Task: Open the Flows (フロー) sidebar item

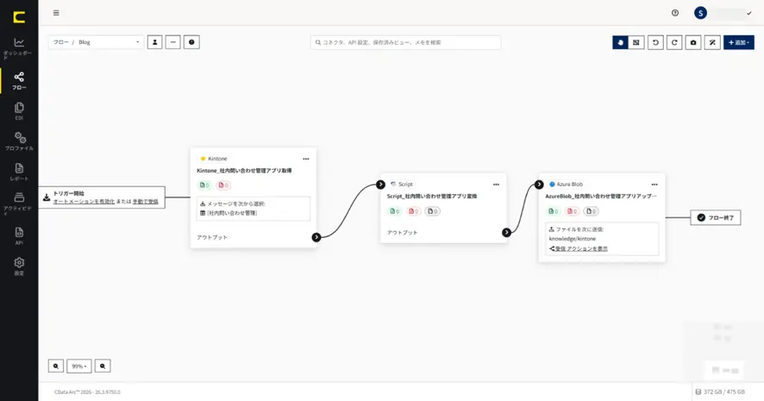Action: point(19,81)
